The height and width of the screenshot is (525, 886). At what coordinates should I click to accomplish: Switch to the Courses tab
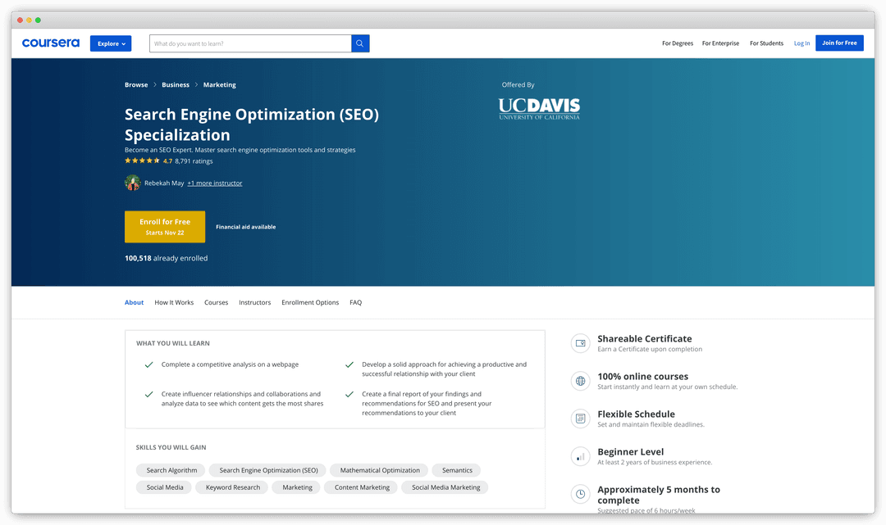217,302
